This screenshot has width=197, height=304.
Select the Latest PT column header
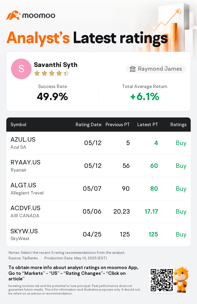[148, 125]
